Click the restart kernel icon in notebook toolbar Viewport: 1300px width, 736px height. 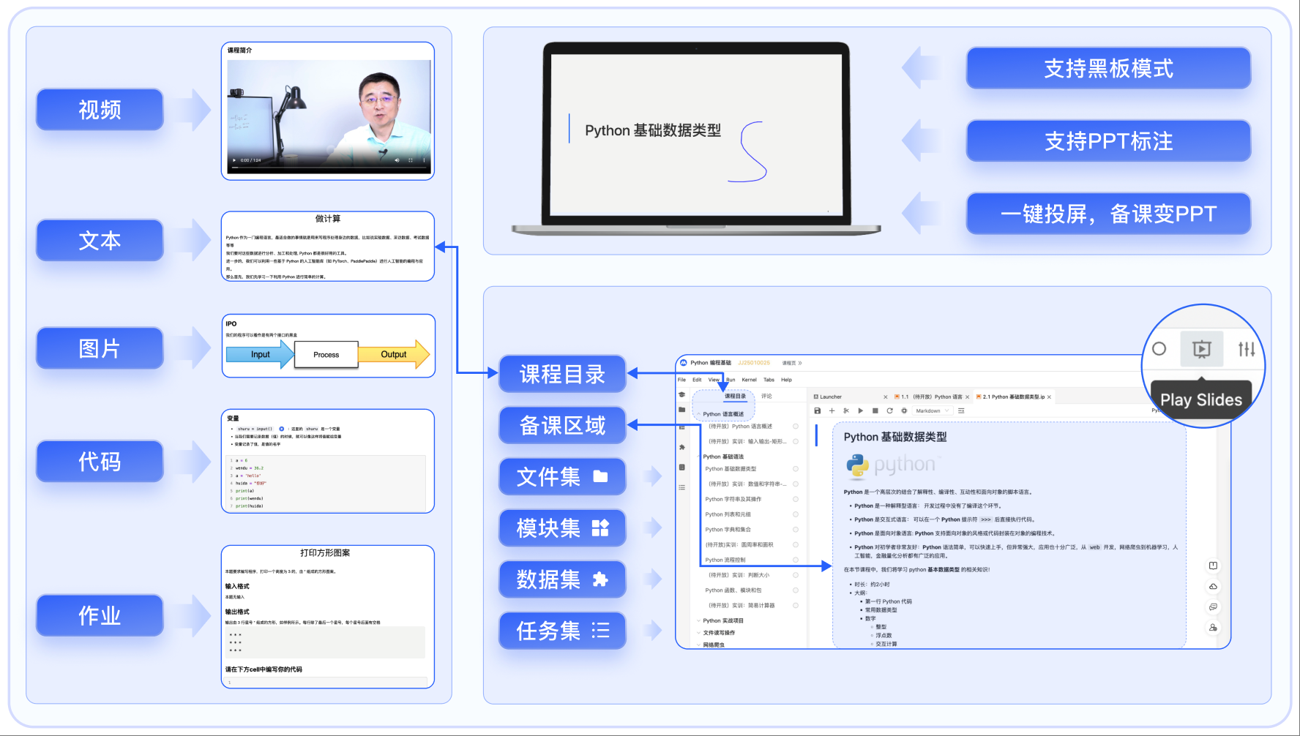[889, 411]
